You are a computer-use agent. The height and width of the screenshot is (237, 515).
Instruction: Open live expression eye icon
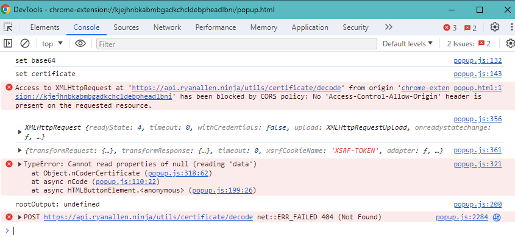click(80, 43)
